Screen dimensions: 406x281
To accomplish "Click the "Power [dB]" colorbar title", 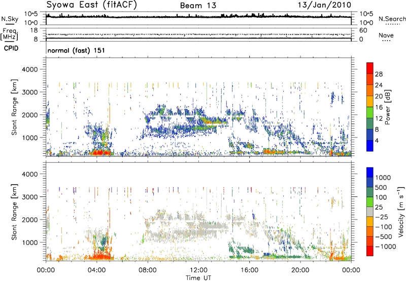I will 387,107.
